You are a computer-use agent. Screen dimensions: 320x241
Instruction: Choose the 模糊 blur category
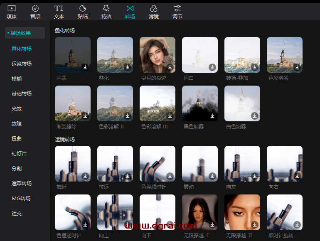[x=17, y=79]
